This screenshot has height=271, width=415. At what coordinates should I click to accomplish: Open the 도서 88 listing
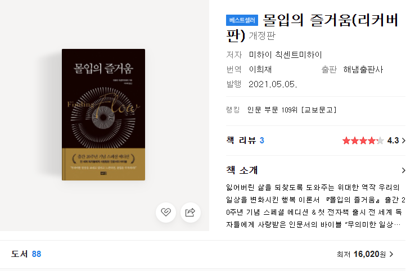tap(26, 254)
